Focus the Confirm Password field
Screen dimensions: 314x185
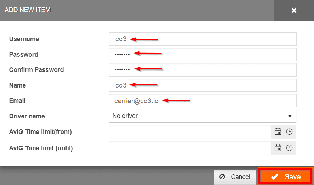point(202,70)
